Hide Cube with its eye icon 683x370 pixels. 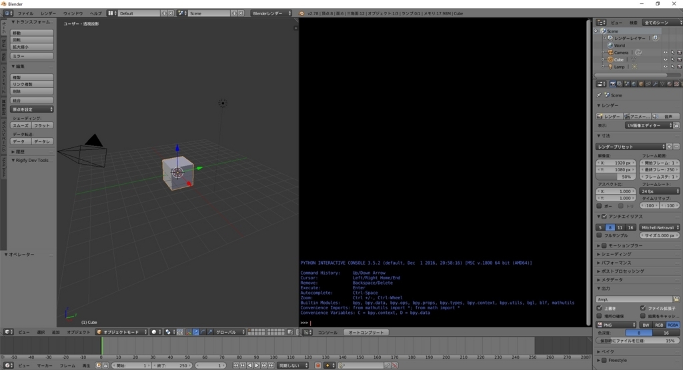(665, 59)
